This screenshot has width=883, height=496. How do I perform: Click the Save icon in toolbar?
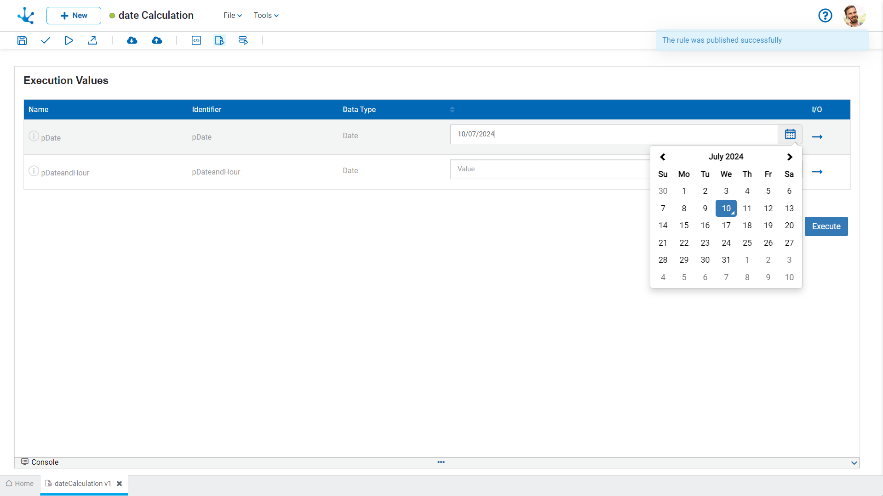pos(22,40)
